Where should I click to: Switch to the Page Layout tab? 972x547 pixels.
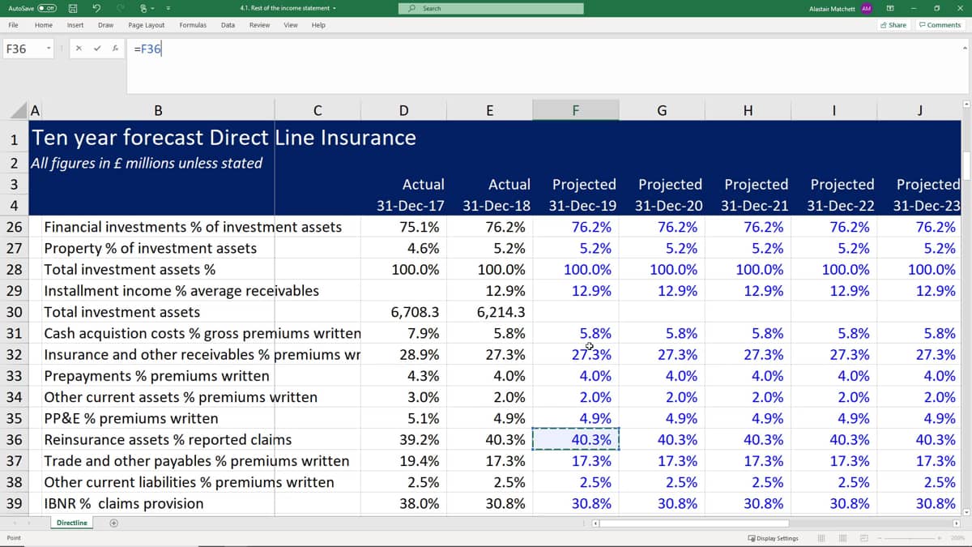click(x=147, y=25)
